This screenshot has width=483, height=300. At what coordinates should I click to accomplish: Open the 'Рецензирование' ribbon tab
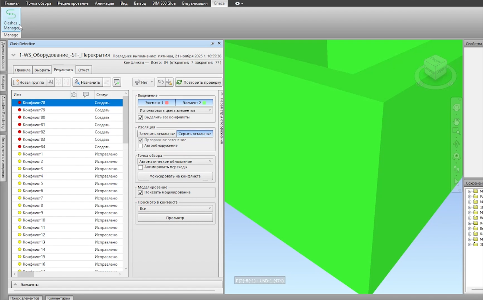73,3
